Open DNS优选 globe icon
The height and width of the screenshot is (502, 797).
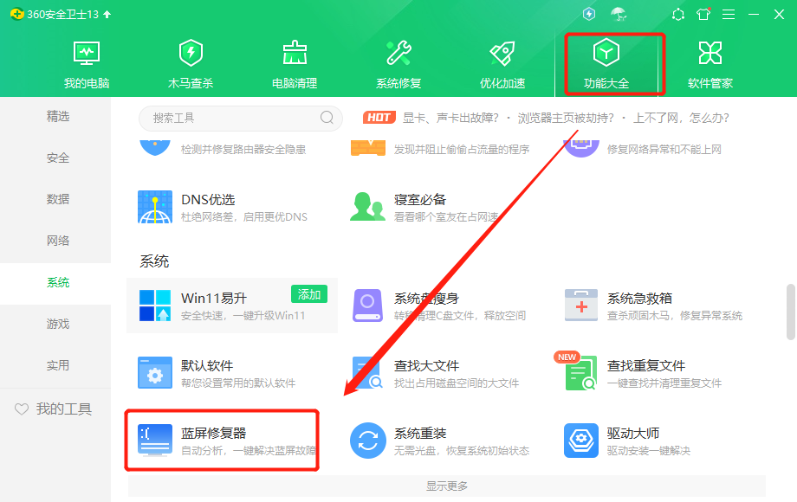tap(155, 207)
